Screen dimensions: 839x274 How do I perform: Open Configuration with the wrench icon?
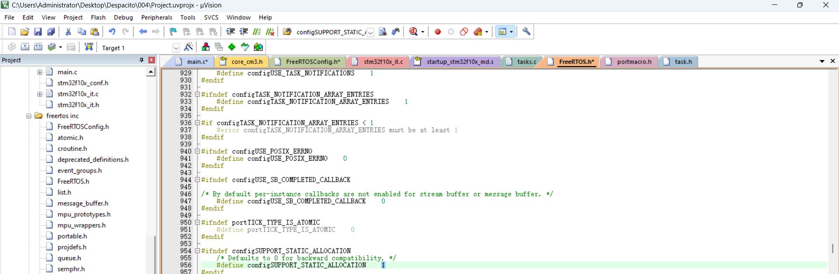click(x=527, y=32)
